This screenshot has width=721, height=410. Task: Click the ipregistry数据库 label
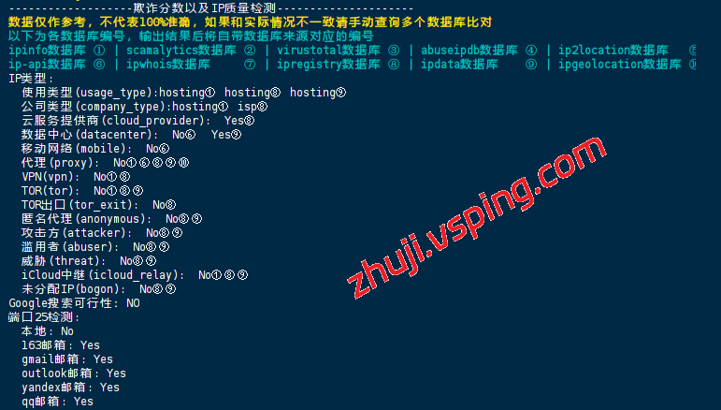tap(328, 65)
